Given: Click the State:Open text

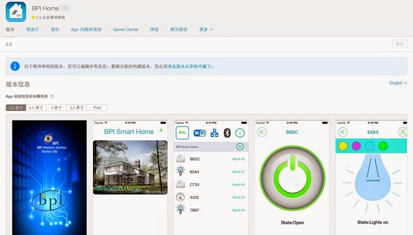Looking at the screenshot, I should coord(292,222).
